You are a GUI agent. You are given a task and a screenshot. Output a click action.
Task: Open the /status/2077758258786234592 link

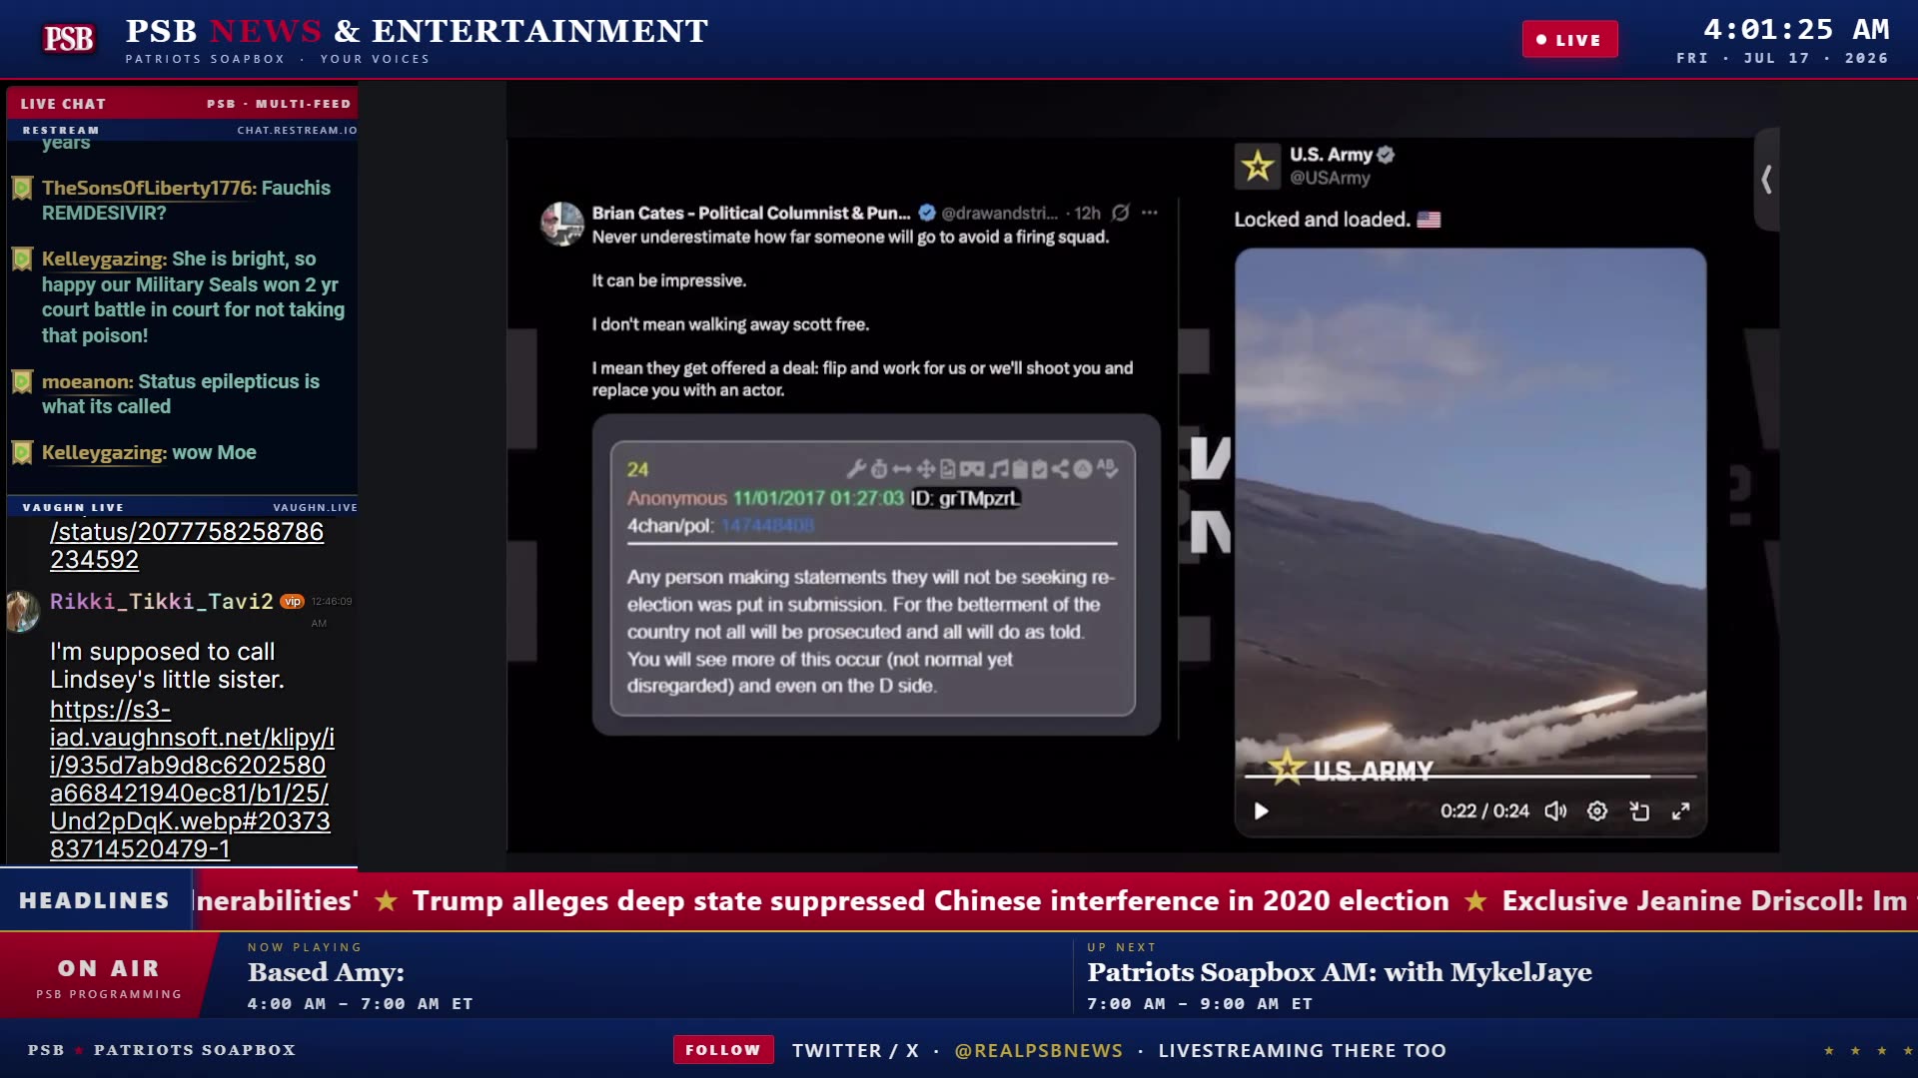click(x=187, y=545)
